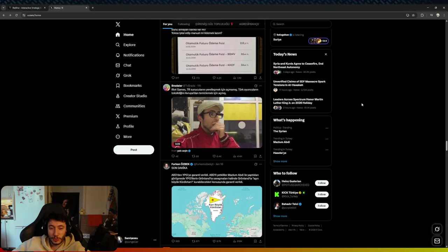The width and height of the screenshot is (448, 252).
Task: Open The Syrian trending topic
Action: coord(280,131)
